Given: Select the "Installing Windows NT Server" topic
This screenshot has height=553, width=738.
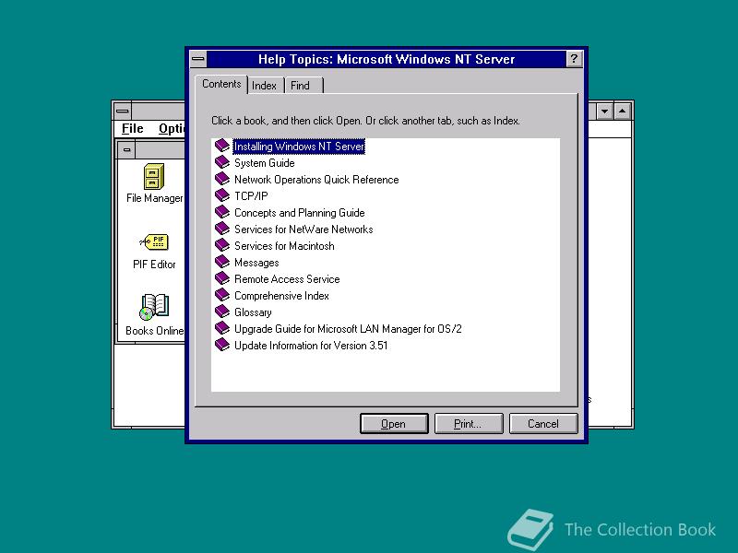Looking at the screenshot, I should click(299, 147).
